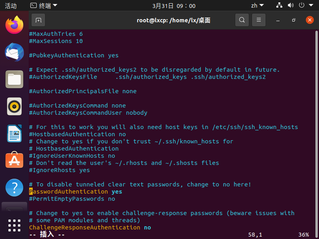The width and height of the screenshot is (319, 239).
Task: Click the '# HostbasedAuthentication' comment line
Action: coord(74,149)
